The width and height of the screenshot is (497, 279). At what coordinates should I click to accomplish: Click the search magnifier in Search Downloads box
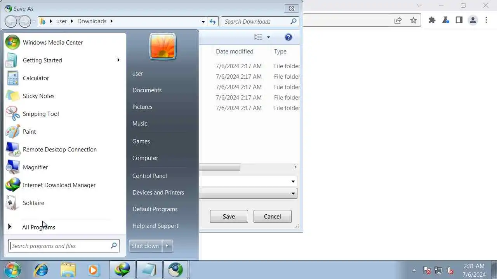pyautogui.click(x=294, y=21)
